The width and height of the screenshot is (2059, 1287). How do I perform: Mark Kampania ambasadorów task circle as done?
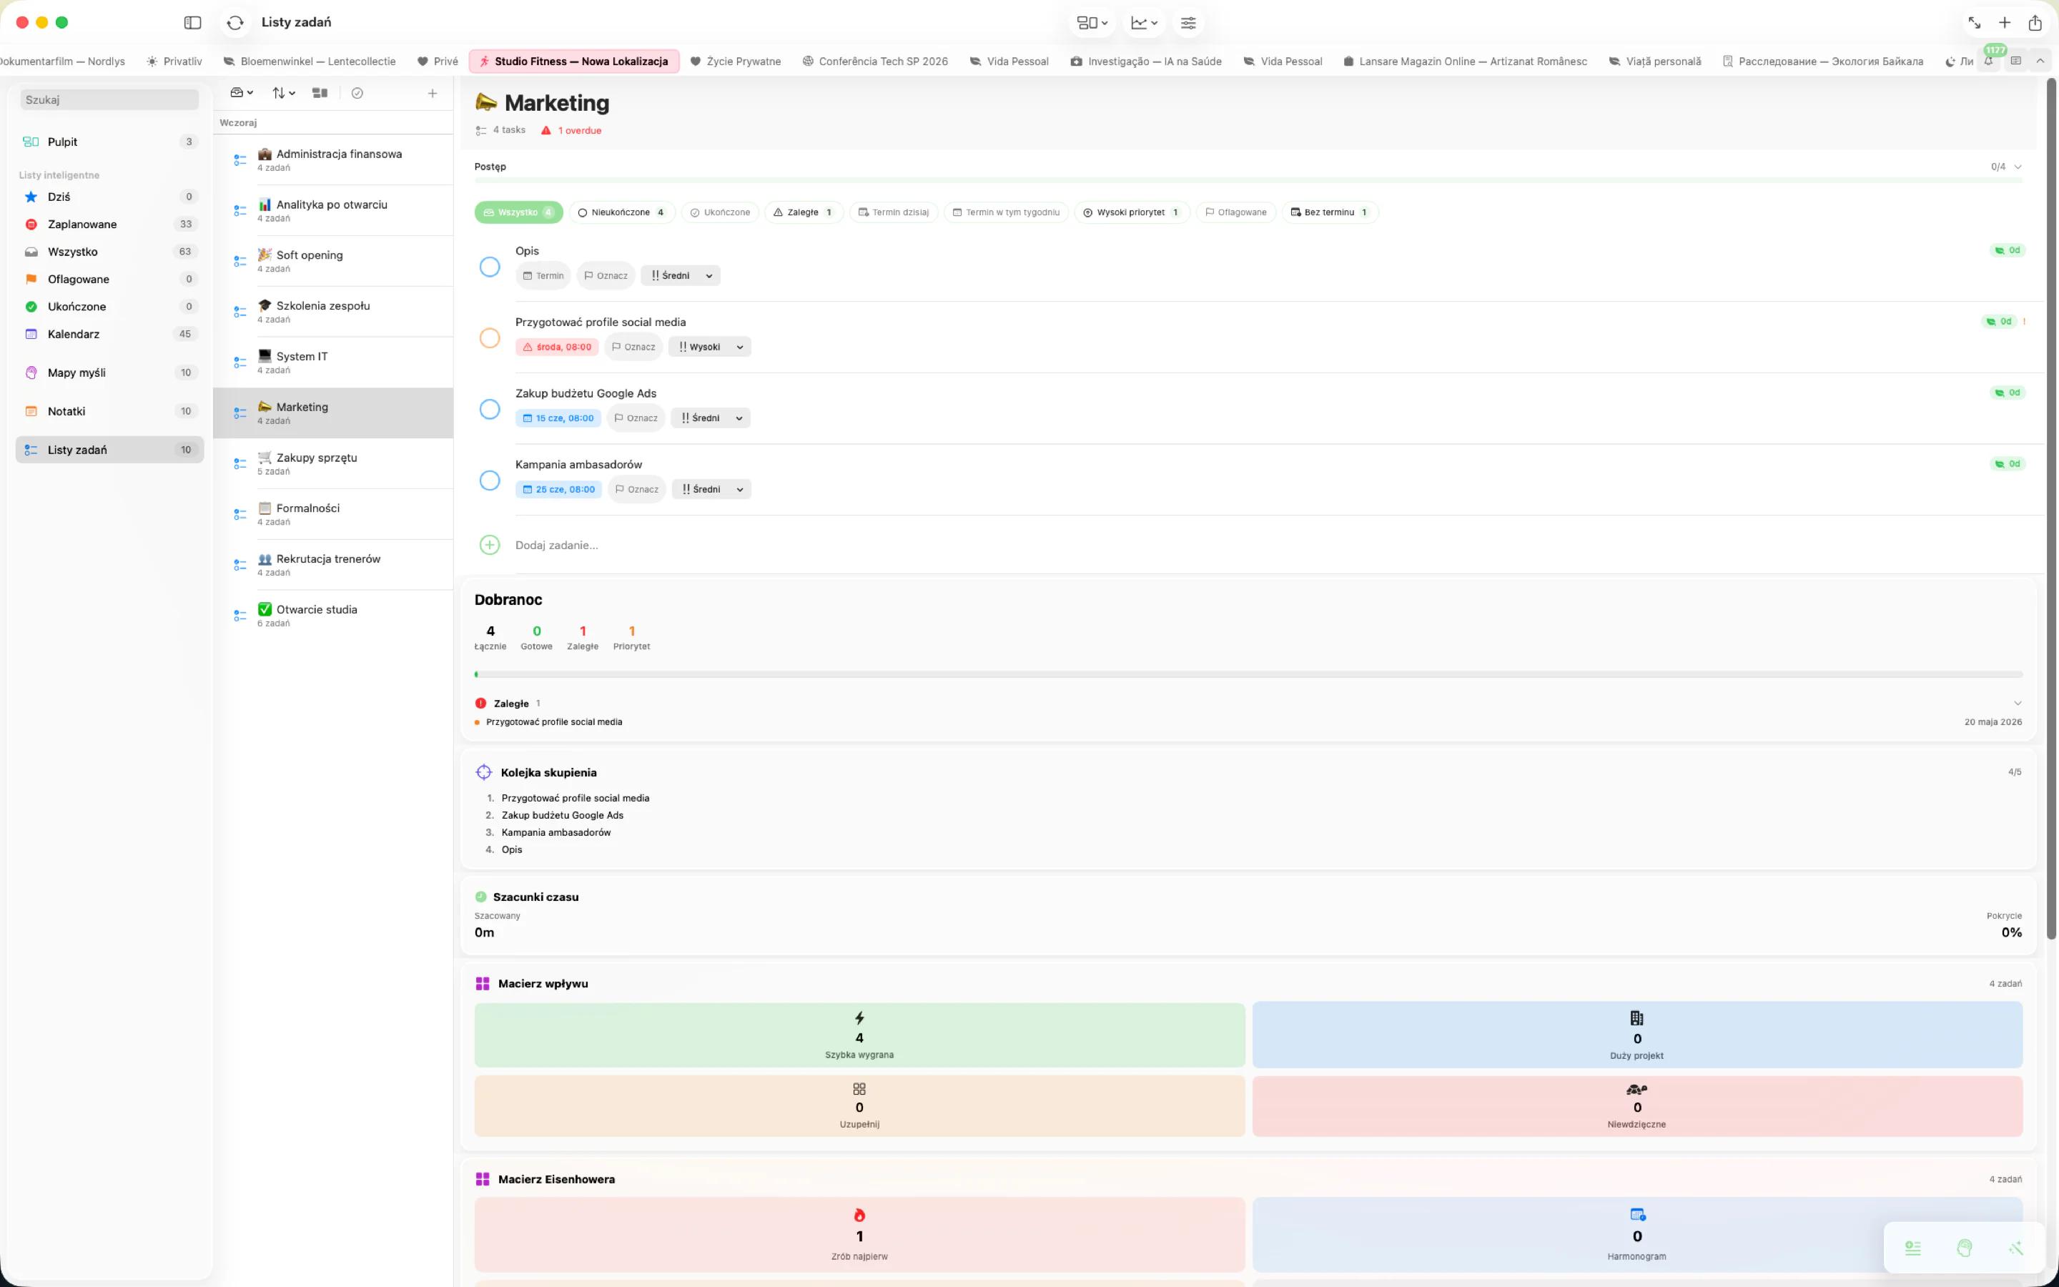[489, 481]
